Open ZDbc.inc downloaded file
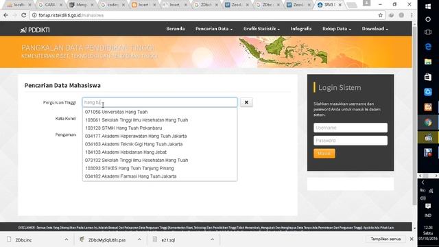Viewport: 439px width, 247px height. coord(23,240)
